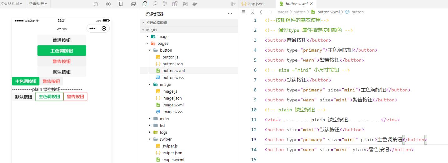Open the search panel magnifier icon

point(155,4)
